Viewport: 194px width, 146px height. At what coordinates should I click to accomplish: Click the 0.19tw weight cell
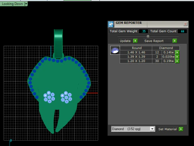(x=169, y=61)
